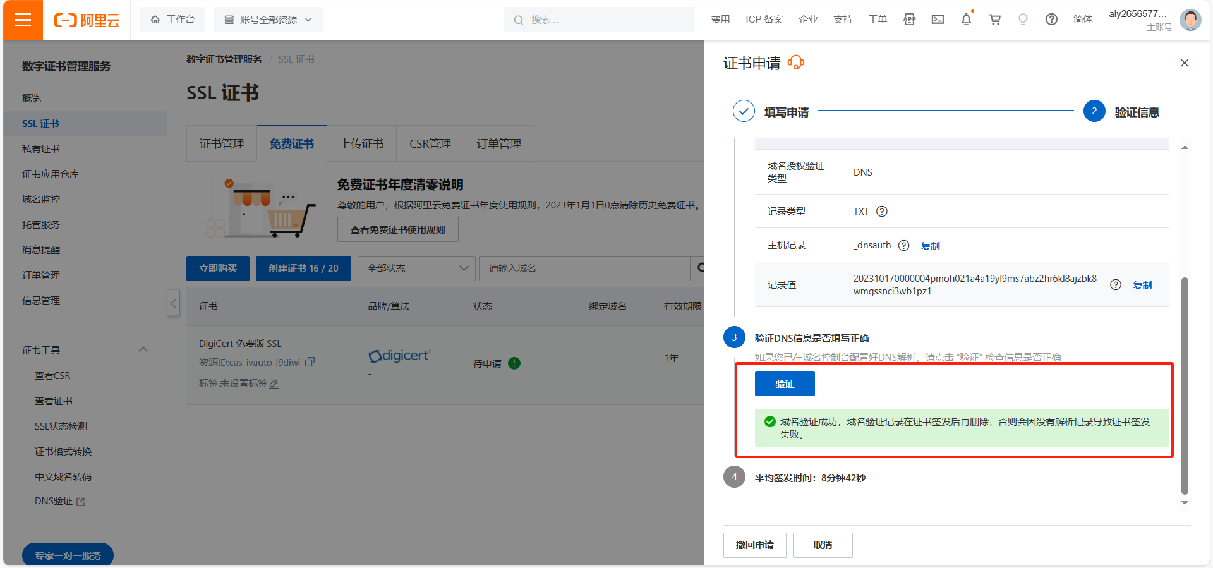Click the panel scrollbar thumb
Screen dimensions: 1213x568
(x=1185, y=385)
